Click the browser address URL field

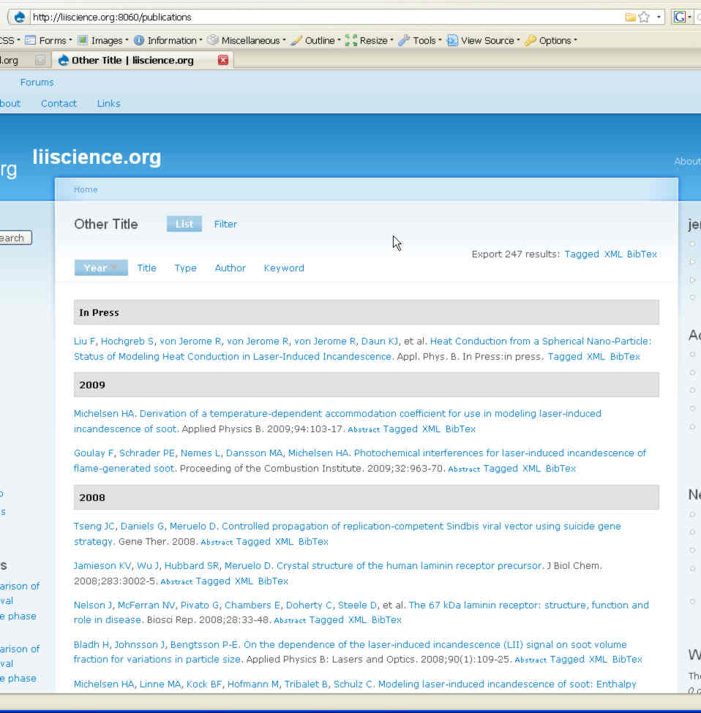[x=322, y=17]
